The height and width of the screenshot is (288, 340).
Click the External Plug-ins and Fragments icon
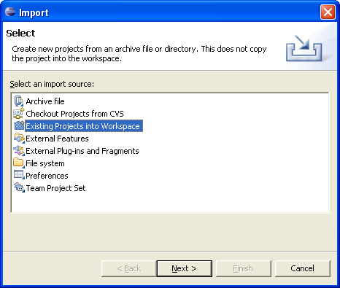(19, 151)
